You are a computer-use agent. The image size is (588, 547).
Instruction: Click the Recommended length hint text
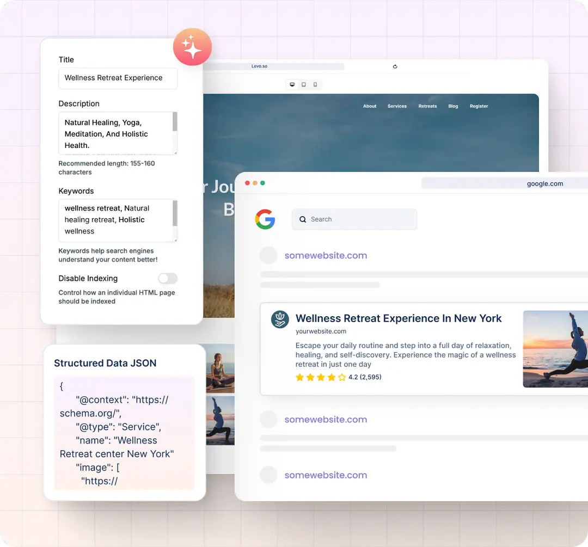pyautogui.click(x=107, y=168)
